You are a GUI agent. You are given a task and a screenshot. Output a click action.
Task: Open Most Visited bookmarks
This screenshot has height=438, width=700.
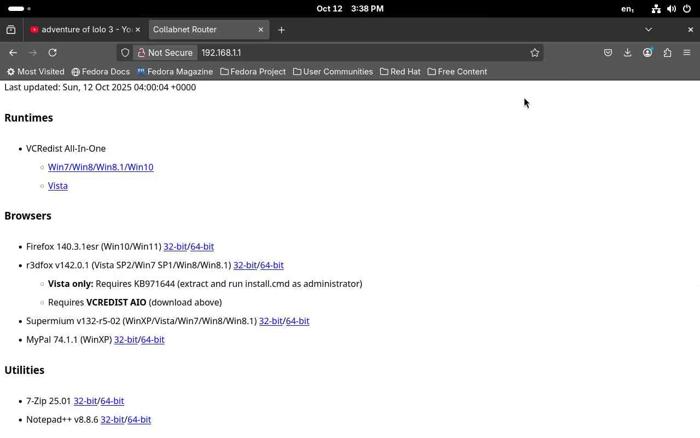click(36, 72)
